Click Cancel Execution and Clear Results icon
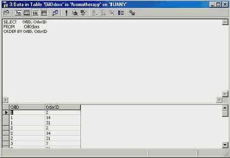This screenshot has width=230, height=158. click(x=75, y=13)
